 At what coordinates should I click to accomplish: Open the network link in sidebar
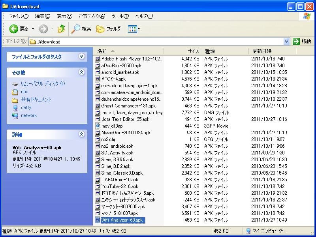click(29, 115)
